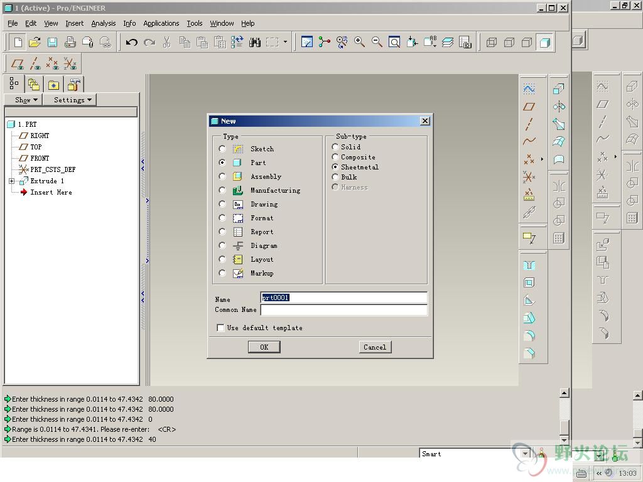Select the Drawing type radio button
The height and width of the screenshot is (482, 643).
[222, 204]
